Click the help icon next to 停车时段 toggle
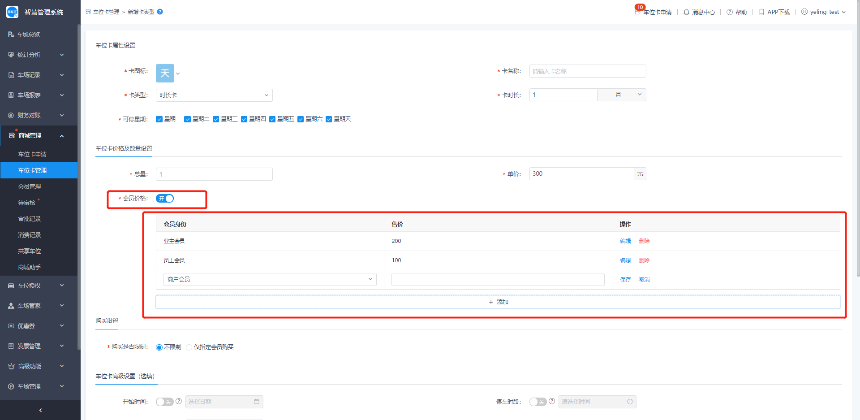This screenshot has height=420, width=860. [x=552, y=401]
